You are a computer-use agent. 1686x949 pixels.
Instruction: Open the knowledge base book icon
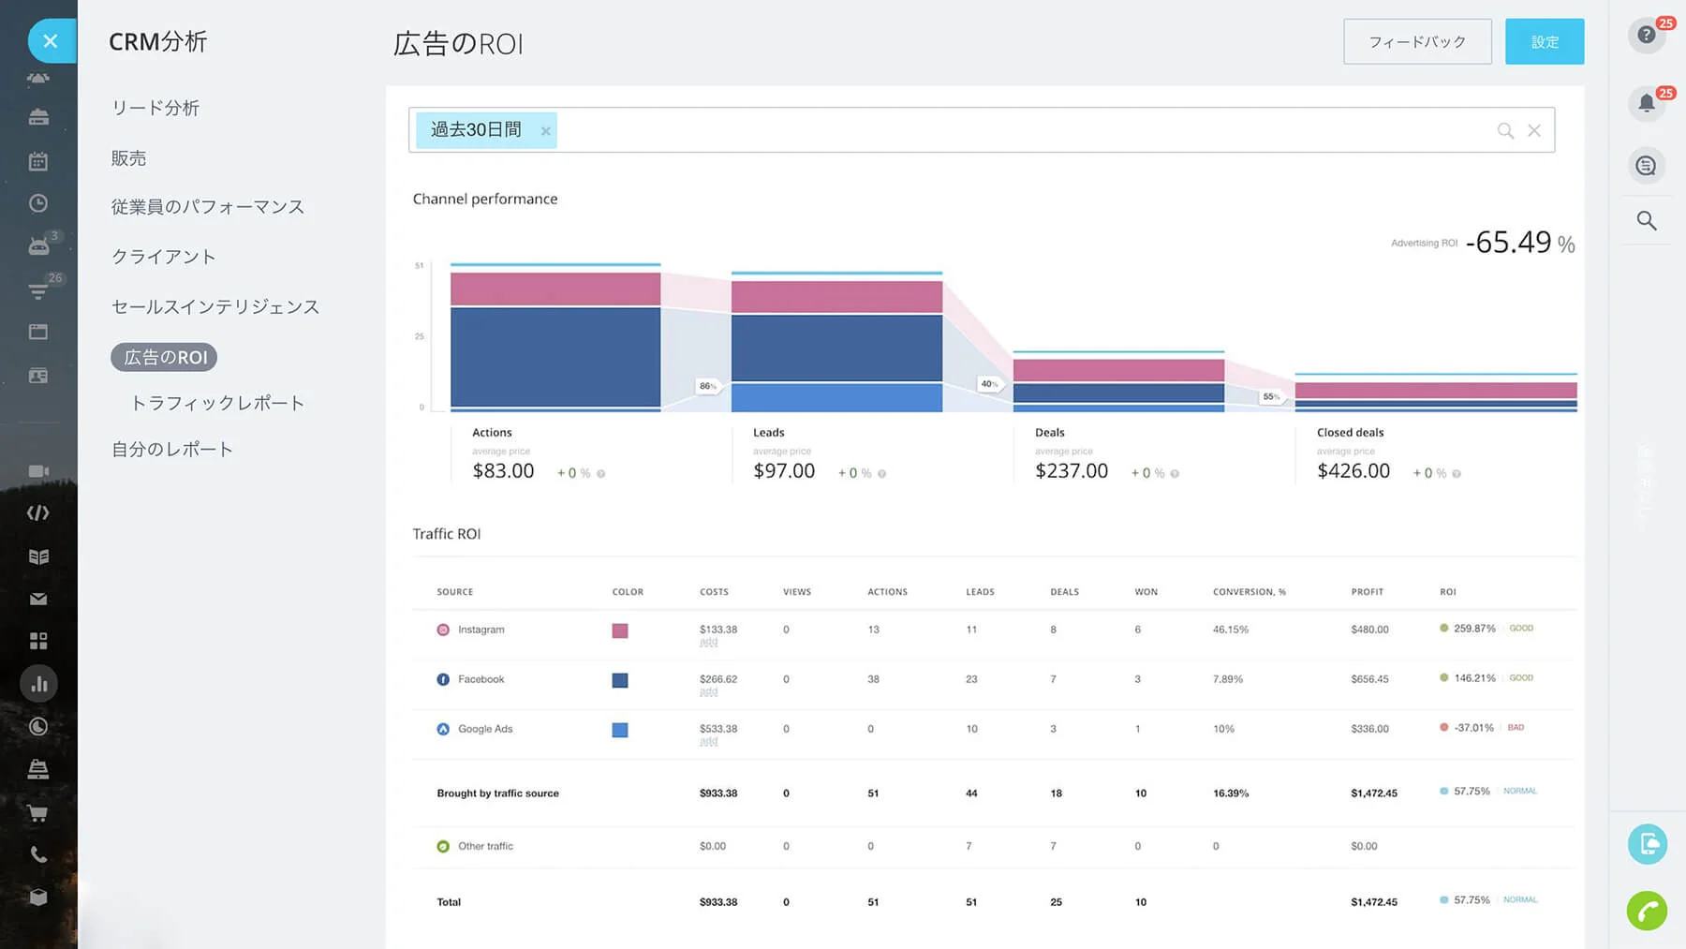[x=37, y=556]
